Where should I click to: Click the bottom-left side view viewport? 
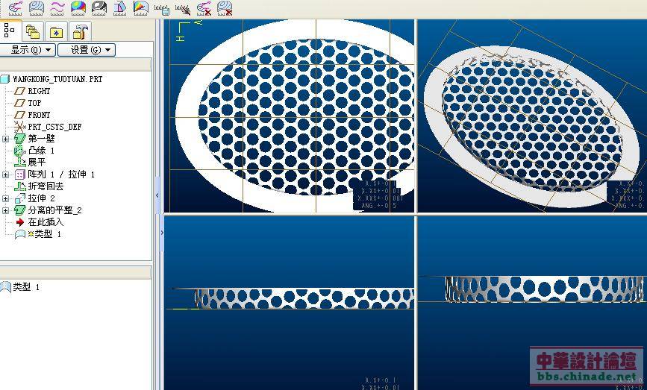click(x=290, y=303)
